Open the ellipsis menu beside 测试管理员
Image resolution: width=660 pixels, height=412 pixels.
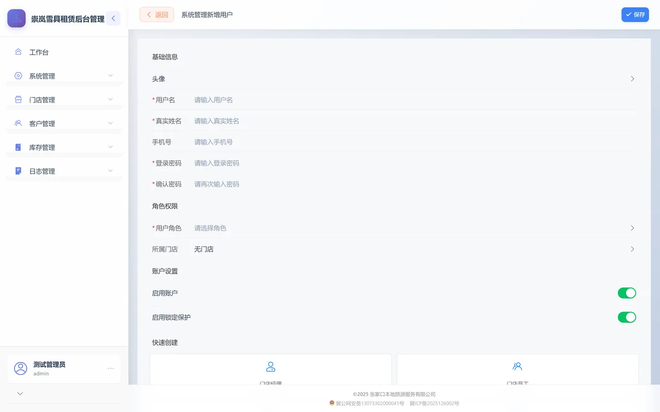(111, 368)
